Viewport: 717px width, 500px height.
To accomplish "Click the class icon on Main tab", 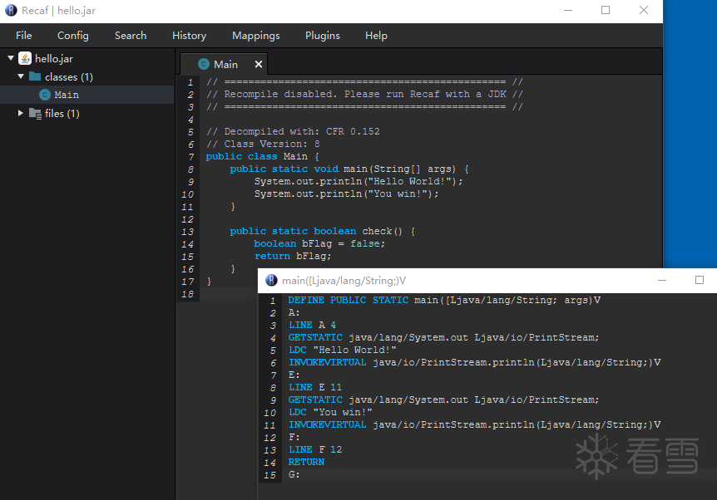I will point(204,65).
